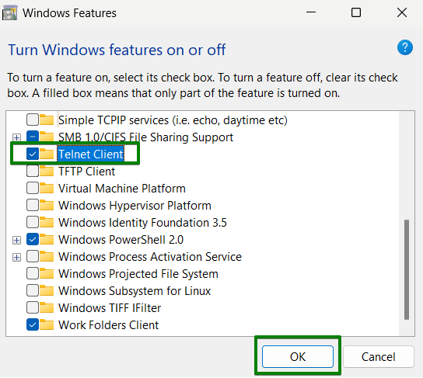Expand Windows Process Activation Service node

[17, 257]
